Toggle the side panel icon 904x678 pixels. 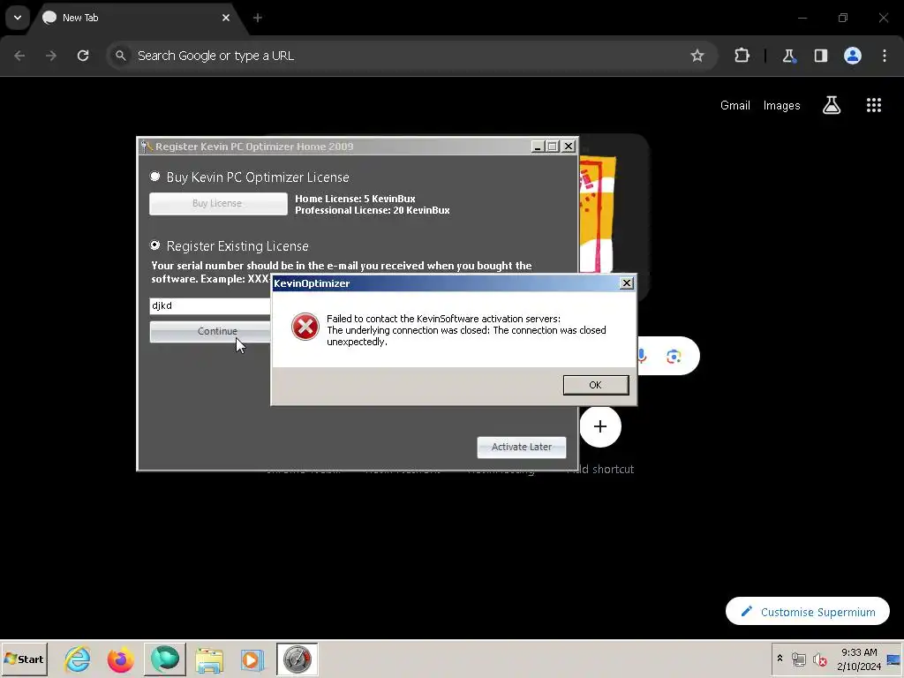[x=820, y=56]
